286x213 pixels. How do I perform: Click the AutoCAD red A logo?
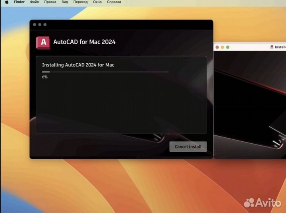point(43,43)
